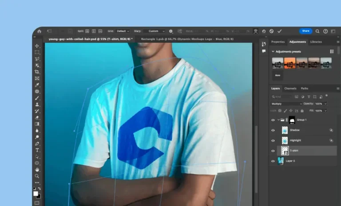This screenshot has height=206, width=341.
Task: Open the workspace switcher icon
Action: point(333,32)
